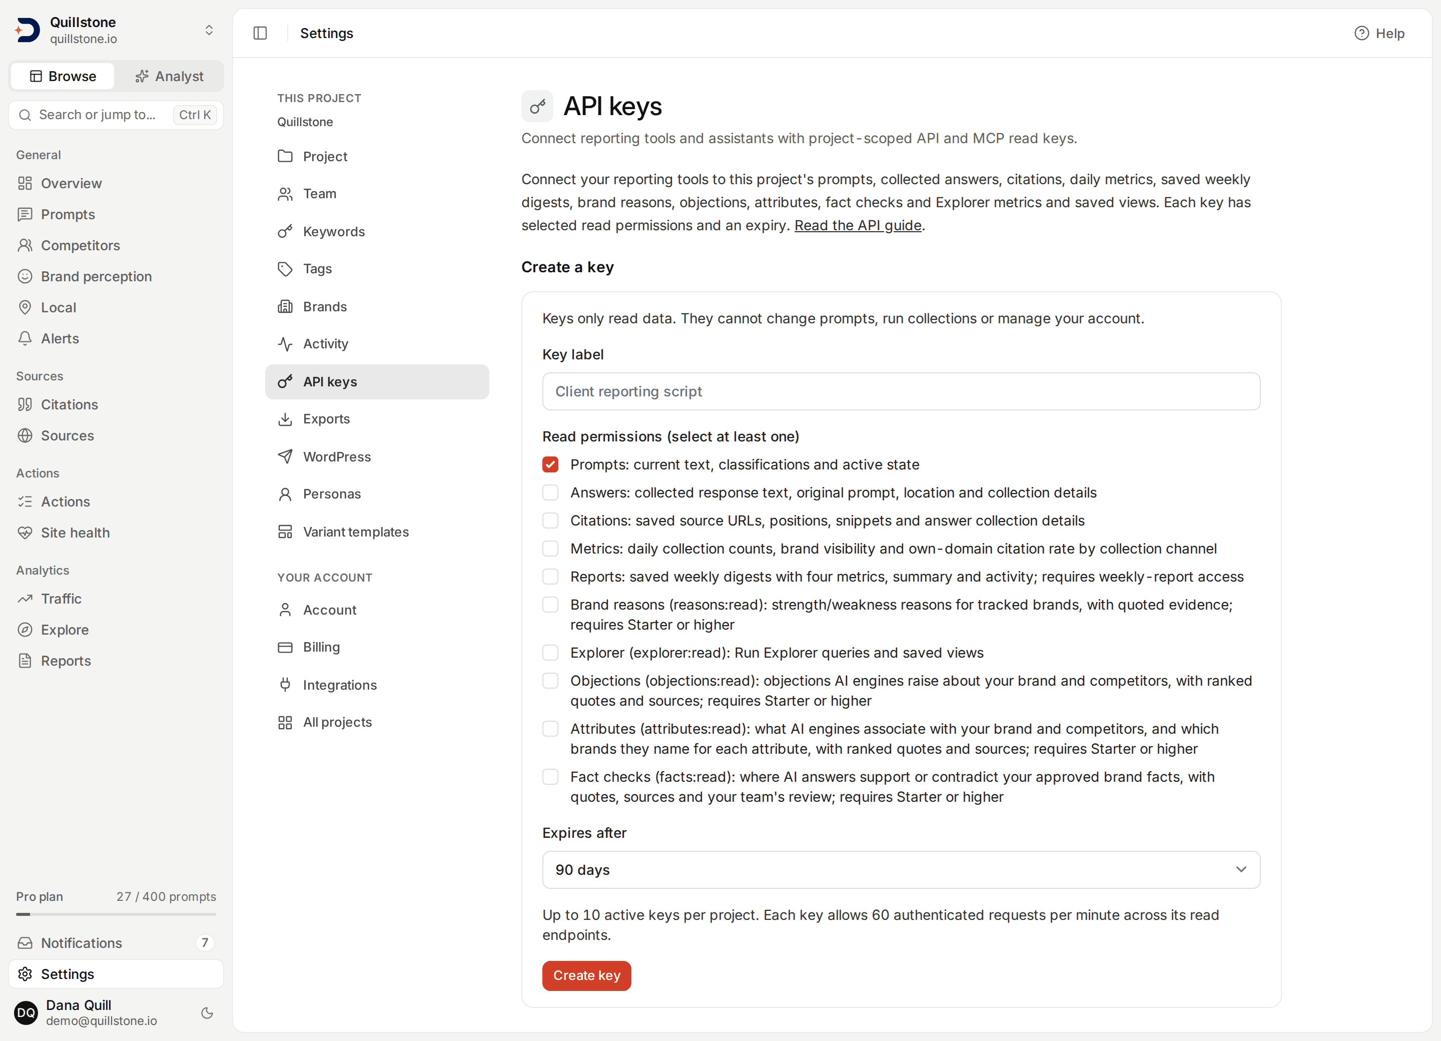
Task: Open Traffic analytics
Action: (x=116, y=599)
